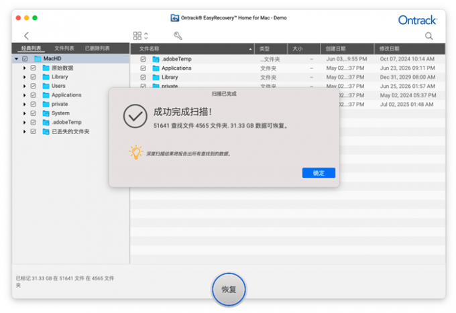Click the app icon in title bar
Image resolution: width=456 pixels, height=313 pixels.
pos(174,17)
